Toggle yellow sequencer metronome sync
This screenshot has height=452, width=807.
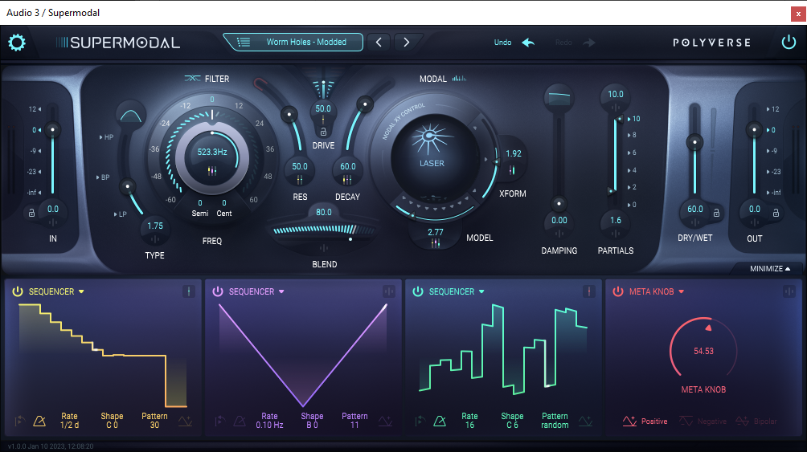(x=39, y=421)
